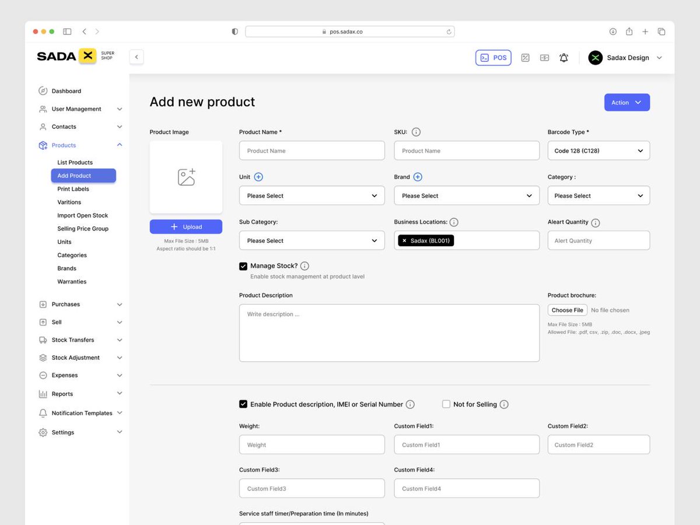Open the Barcode Type dropdown
700x525 pixels.
click(598, 150)
